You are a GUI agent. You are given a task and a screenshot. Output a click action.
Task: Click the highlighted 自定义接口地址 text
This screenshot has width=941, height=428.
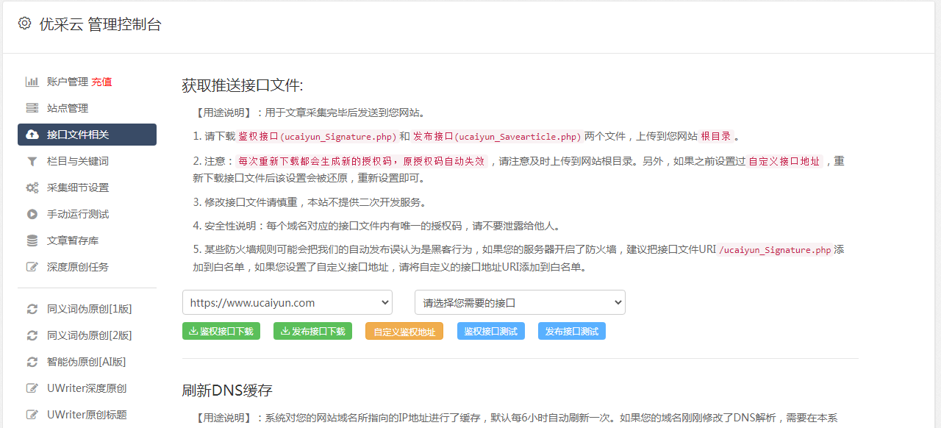point(784,161)
